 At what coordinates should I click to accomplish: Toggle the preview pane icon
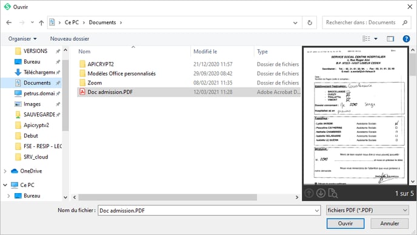[390, 39]
